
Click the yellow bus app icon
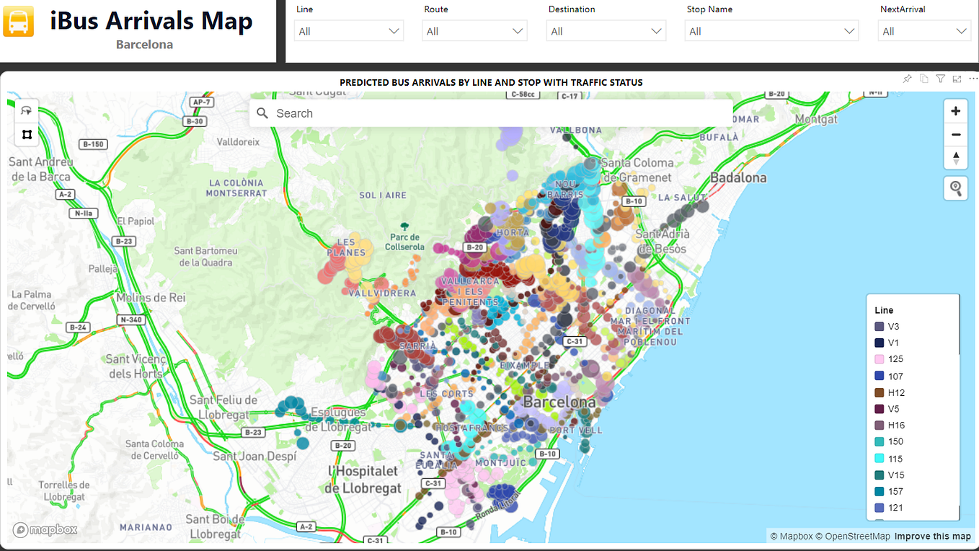pos(18,21)
